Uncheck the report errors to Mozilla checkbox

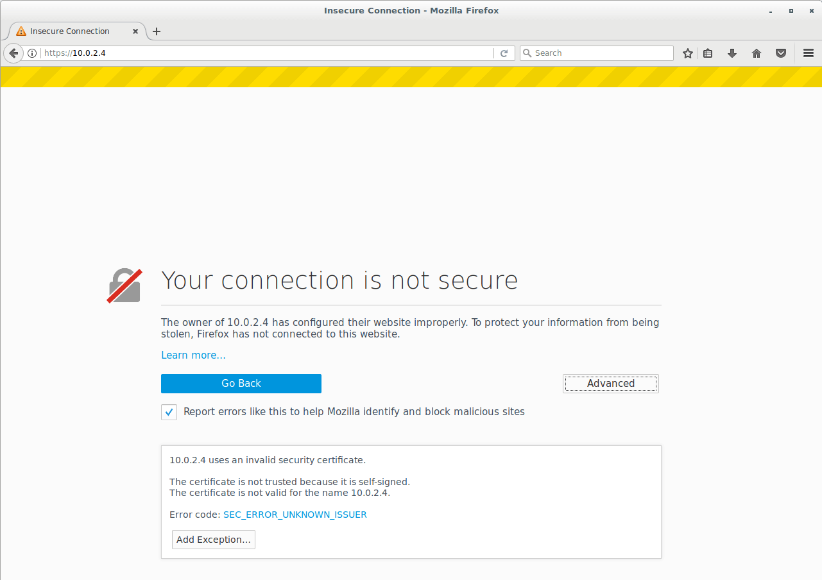tap(169, 412)
